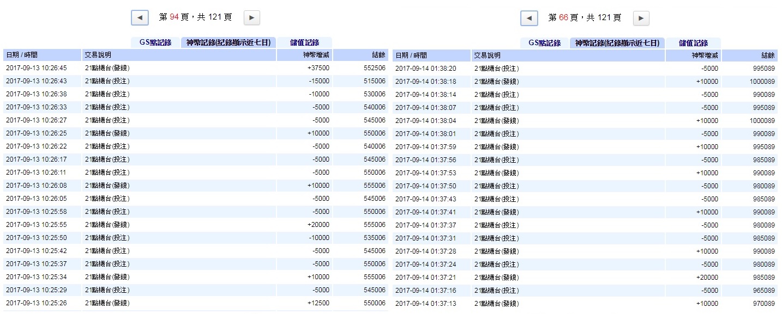Advance to page 95 using the right arrow
The image size is (782, 314).
251,17
